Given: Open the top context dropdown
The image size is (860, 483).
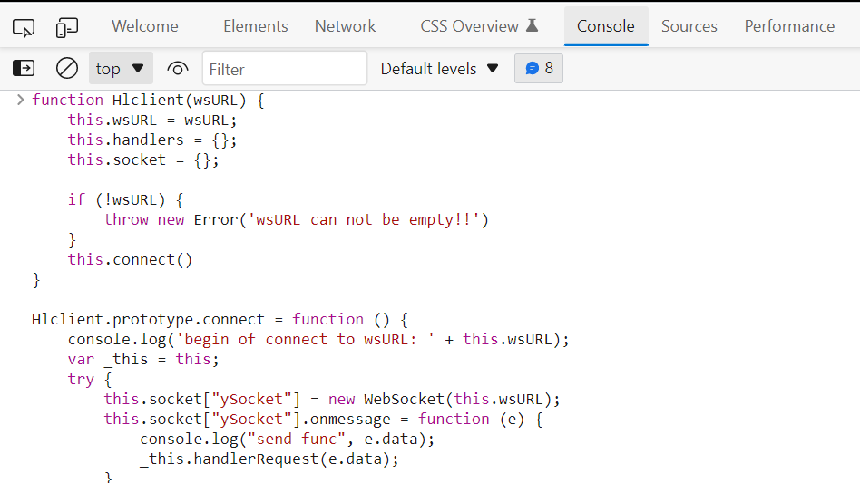Looking at the screenshot, I should [121, 69].
